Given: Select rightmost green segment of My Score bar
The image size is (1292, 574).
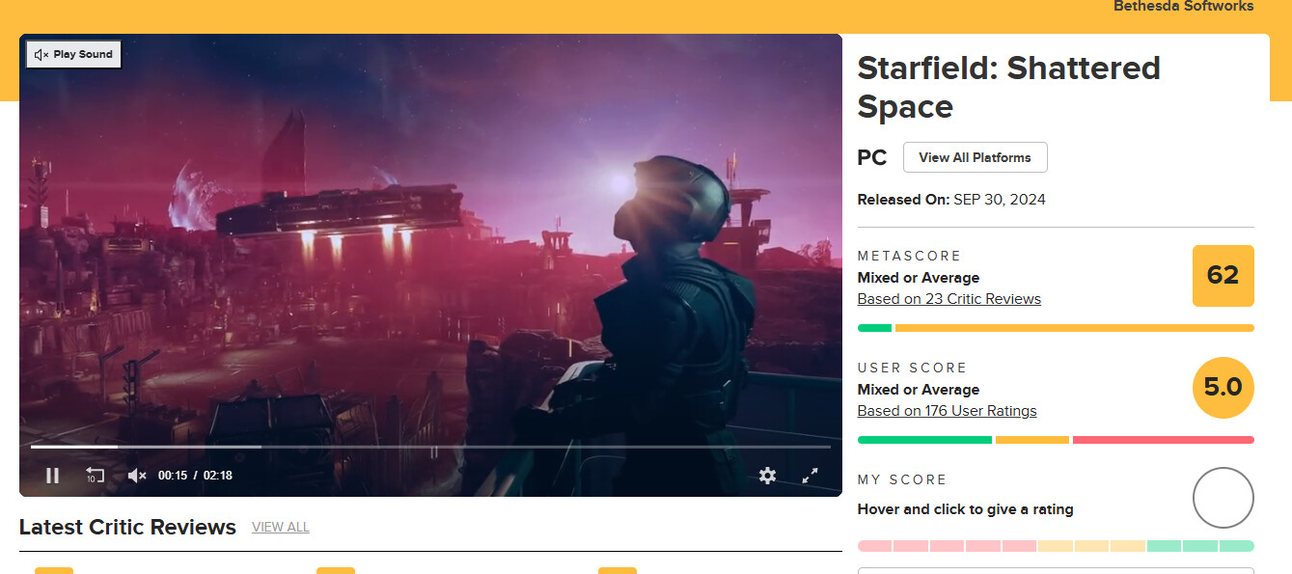Looking at the screenshot, I should pyautogui.click(x=1236, y=546).
